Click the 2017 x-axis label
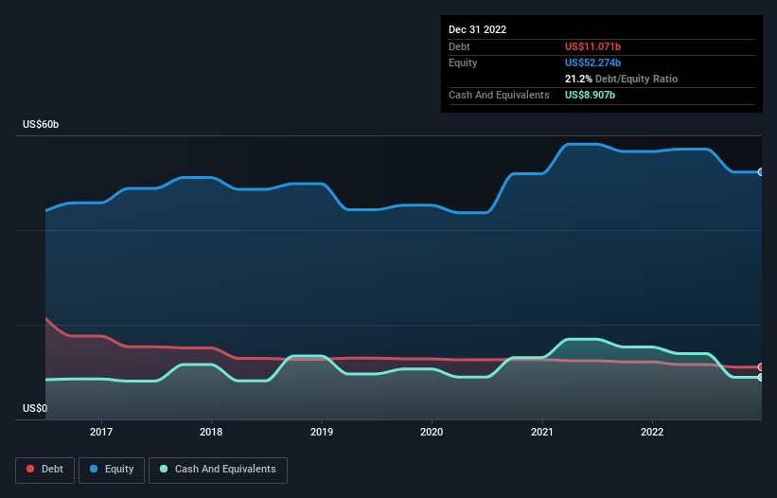The width and height of the screenshot is (777, 498). click(x=101, y=432)
